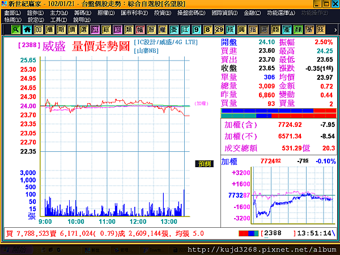The image size is (340, 255).
Task: Open the 櫃 (OTC) toolbar icon
Action: pyautogui.click(x=50, y=29)
